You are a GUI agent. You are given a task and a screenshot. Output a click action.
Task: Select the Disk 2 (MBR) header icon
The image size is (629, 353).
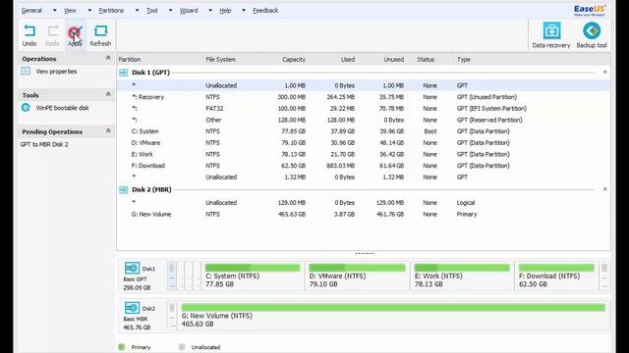124,189
